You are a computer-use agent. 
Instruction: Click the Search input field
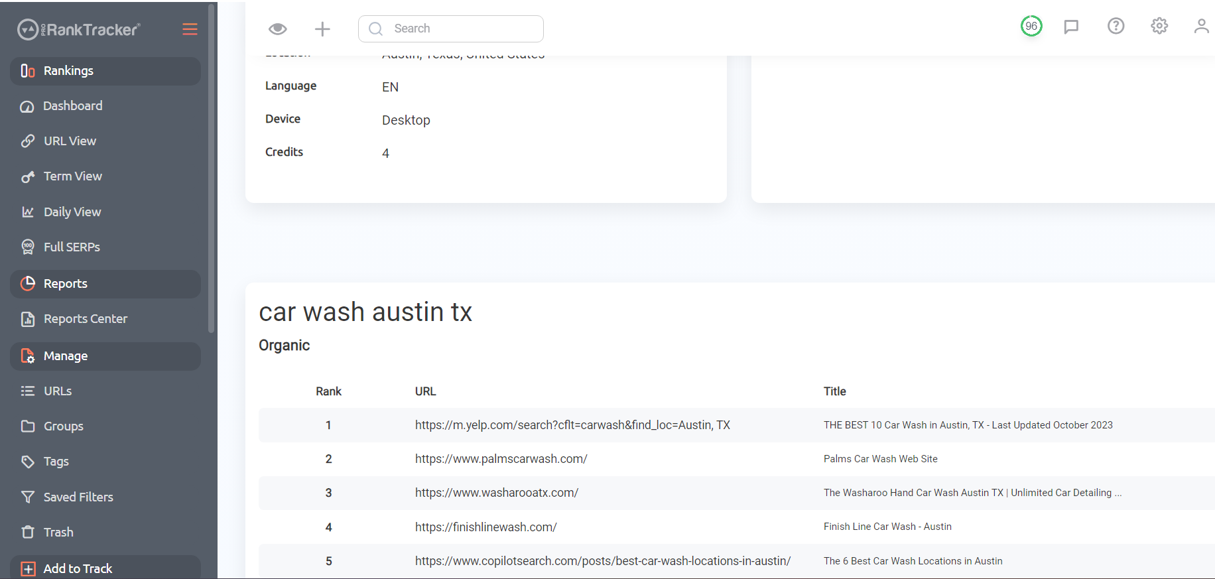[451, 29]
